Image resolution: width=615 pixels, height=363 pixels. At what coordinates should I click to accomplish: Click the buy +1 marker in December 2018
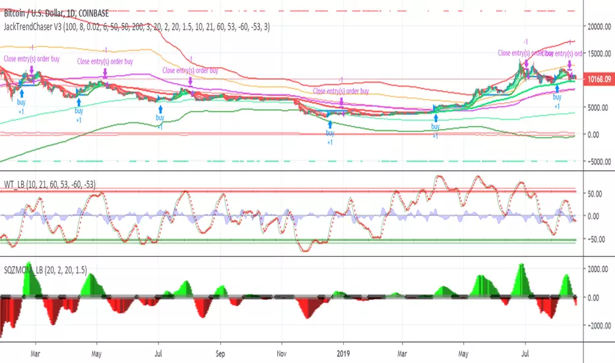[x=330, y=133]
